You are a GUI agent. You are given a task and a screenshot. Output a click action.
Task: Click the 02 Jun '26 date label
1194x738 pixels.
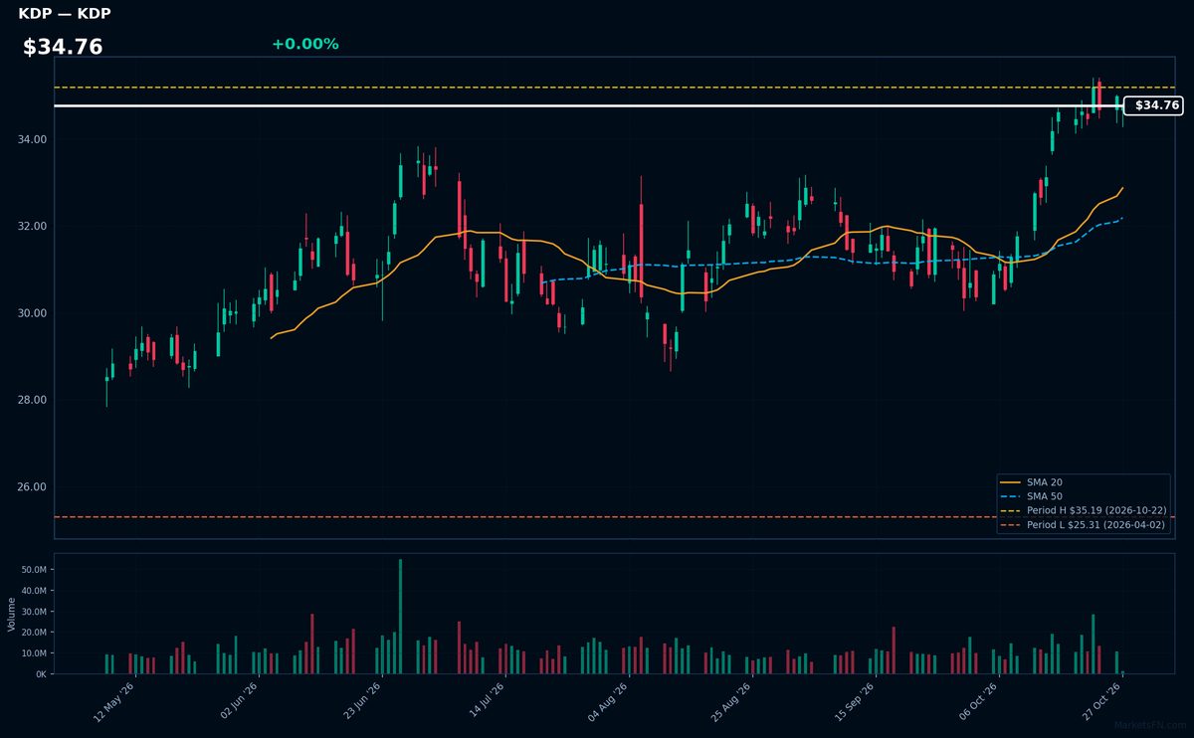pos(239,702)
